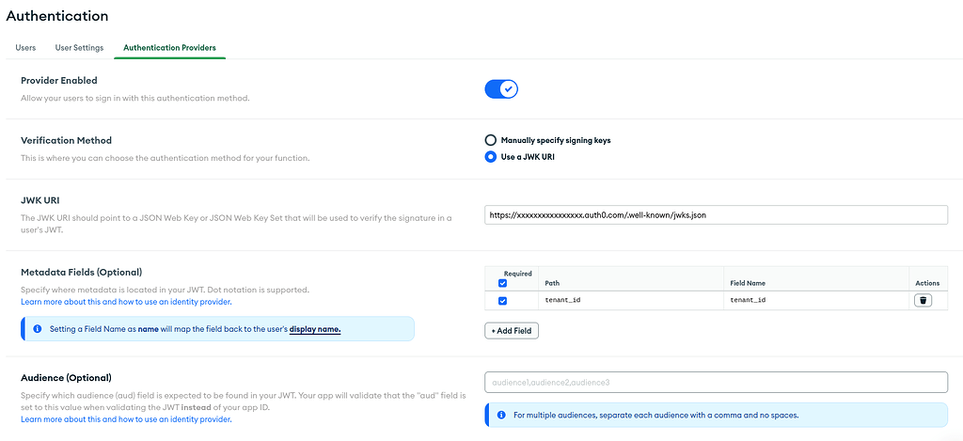Click the Add Field button
This screenshot has width=963, height=441.
click(x=512, y=331)
